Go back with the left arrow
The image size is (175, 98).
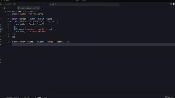click(43, 4)
